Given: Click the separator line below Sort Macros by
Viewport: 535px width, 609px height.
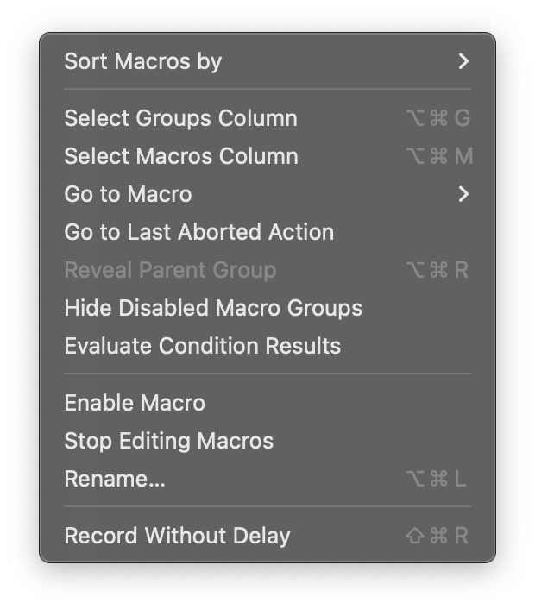Looking at the screenshot, I should [x=267, y=89].
